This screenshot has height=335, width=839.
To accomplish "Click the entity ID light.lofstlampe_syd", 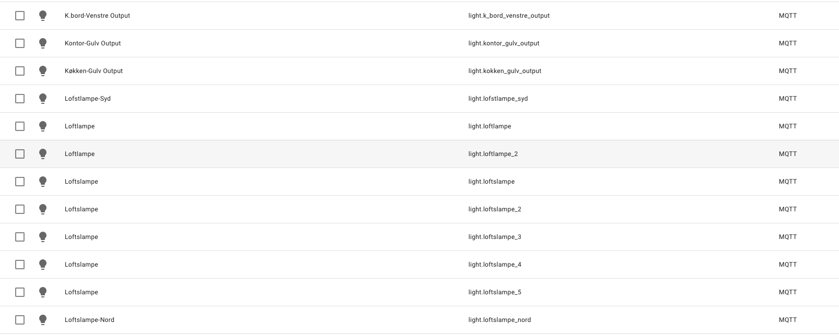I will tap(498, 99).
